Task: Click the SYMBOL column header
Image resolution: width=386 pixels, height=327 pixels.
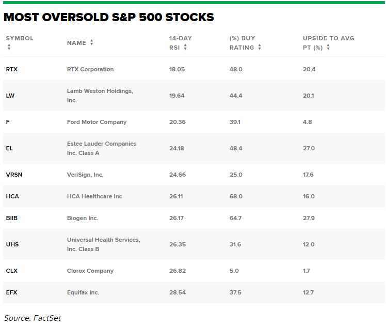Action: click(20, 38)
